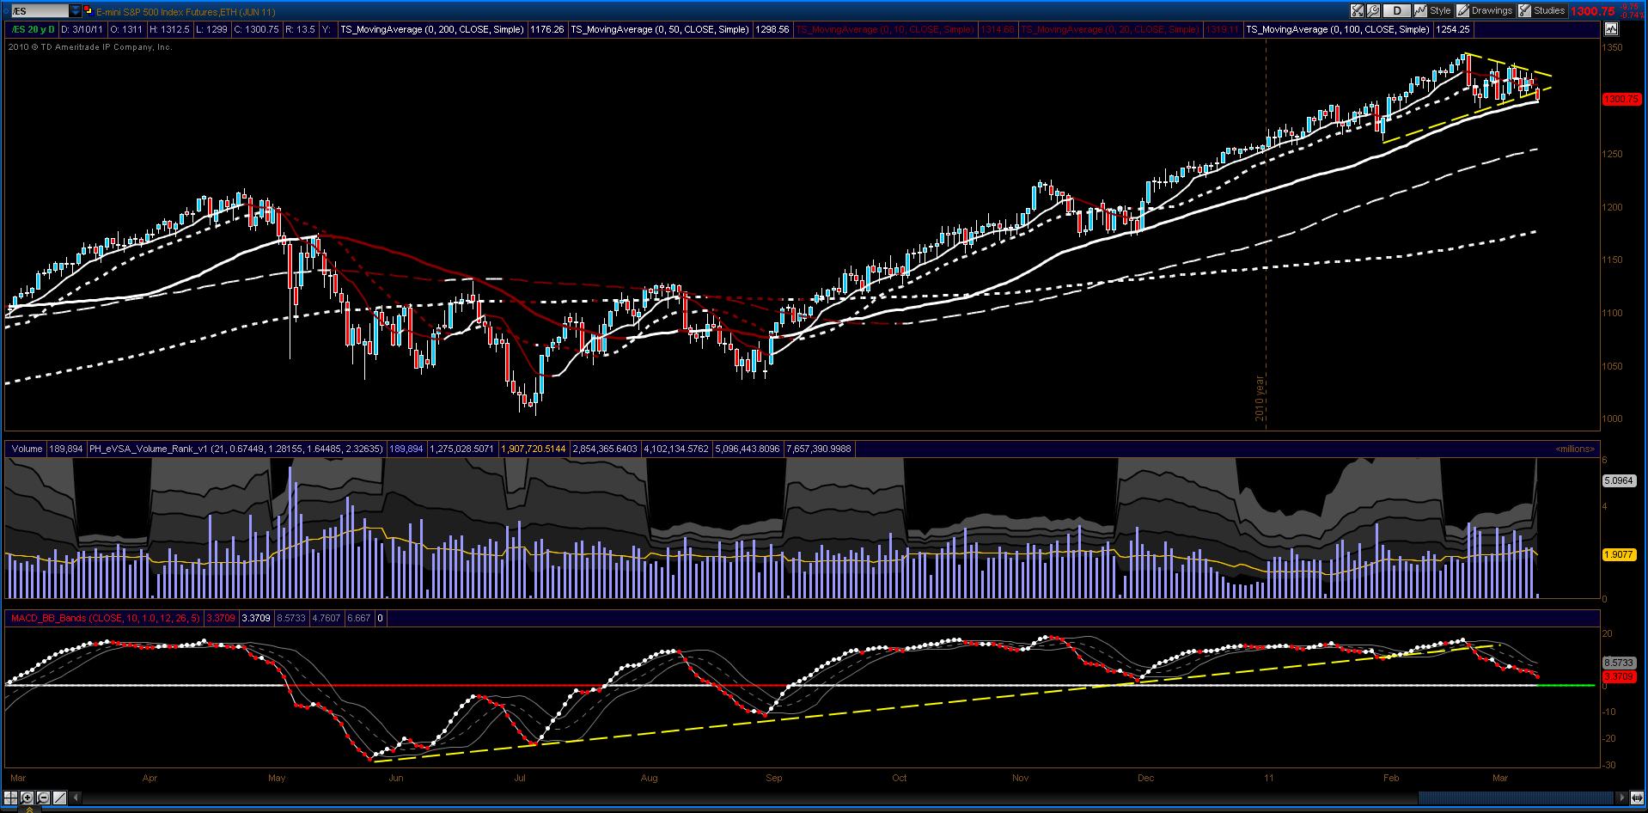Zoom out with the magnifier minus icon
The image size is (1648, 813).
pyautogui.click(x=44, y=798)
